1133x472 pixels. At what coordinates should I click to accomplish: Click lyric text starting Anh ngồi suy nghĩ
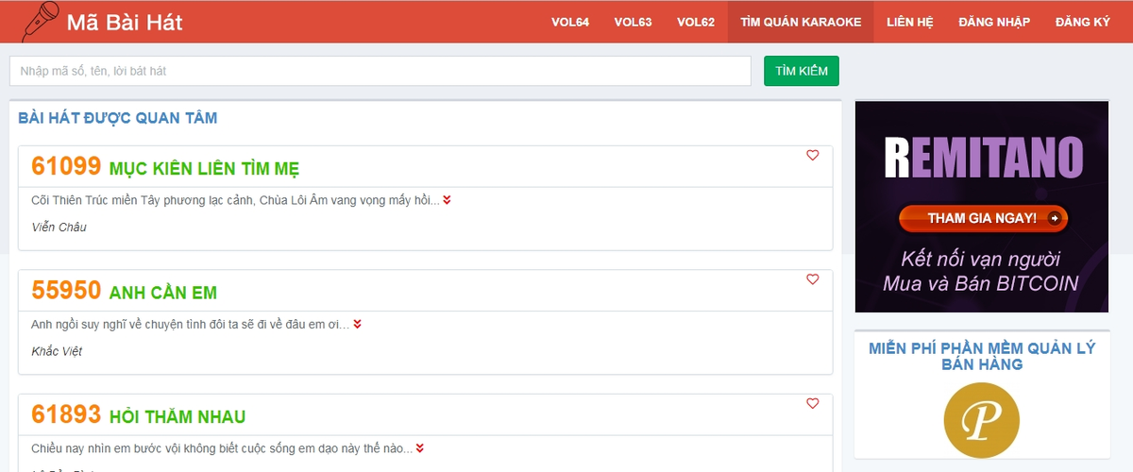point(191,324)
